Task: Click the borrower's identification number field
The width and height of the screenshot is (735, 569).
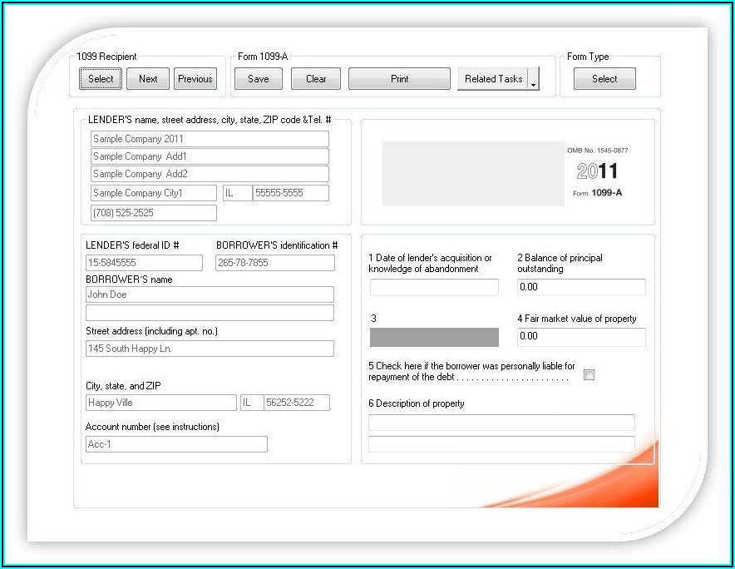Action: 274,263
